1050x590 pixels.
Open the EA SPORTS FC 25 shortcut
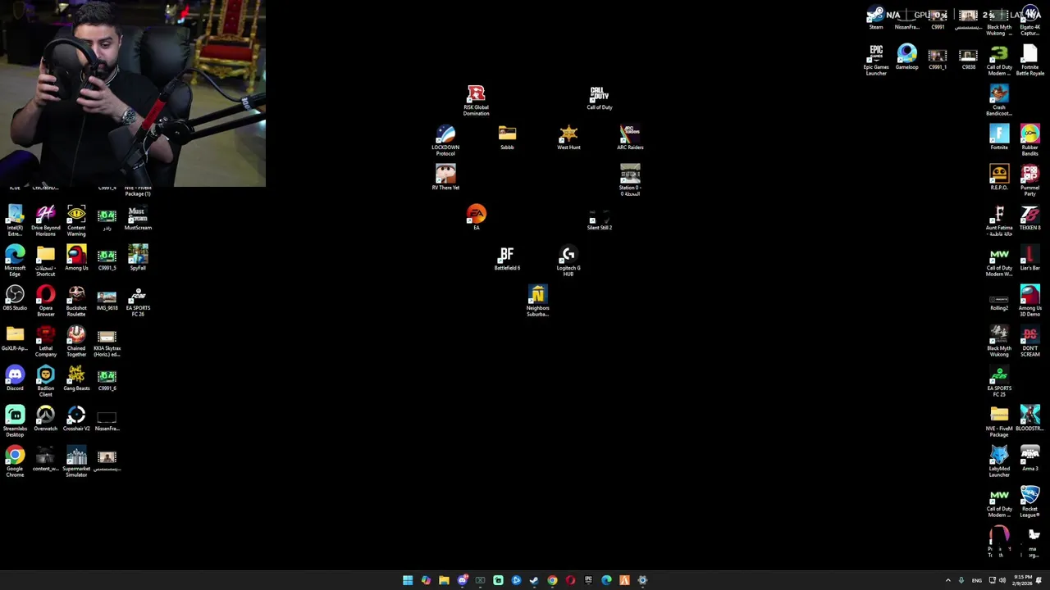[999, 382]
